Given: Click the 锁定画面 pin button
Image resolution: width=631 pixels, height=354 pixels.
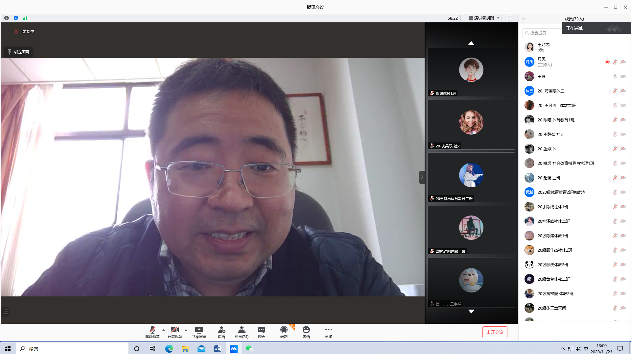Looking at the screenshot, I should [x=18, y=52].
